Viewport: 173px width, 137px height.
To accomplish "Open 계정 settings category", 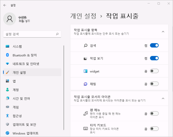I will 32,90.
